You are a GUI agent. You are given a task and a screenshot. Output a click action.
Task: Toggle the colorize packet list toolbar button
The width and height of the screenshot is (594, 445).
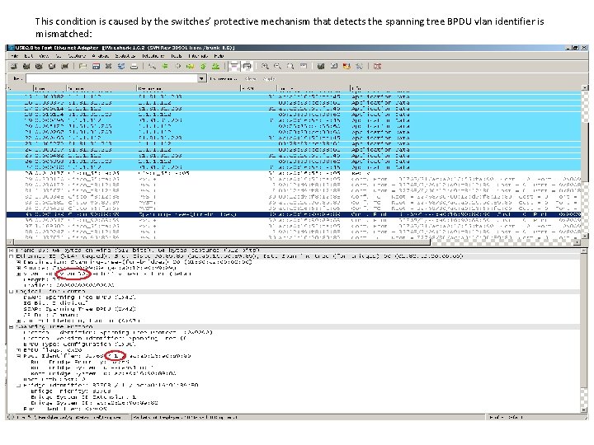pyautogui.click(x=234, y=66)
